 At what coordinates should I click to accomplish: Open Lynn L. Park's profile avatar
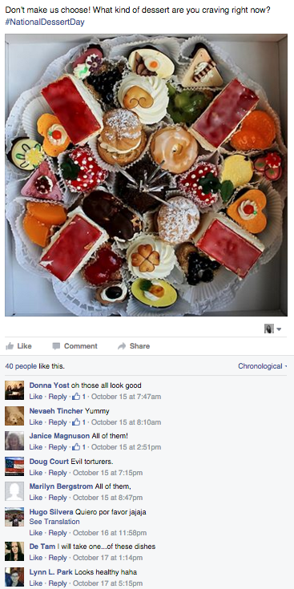click(14, 577)
